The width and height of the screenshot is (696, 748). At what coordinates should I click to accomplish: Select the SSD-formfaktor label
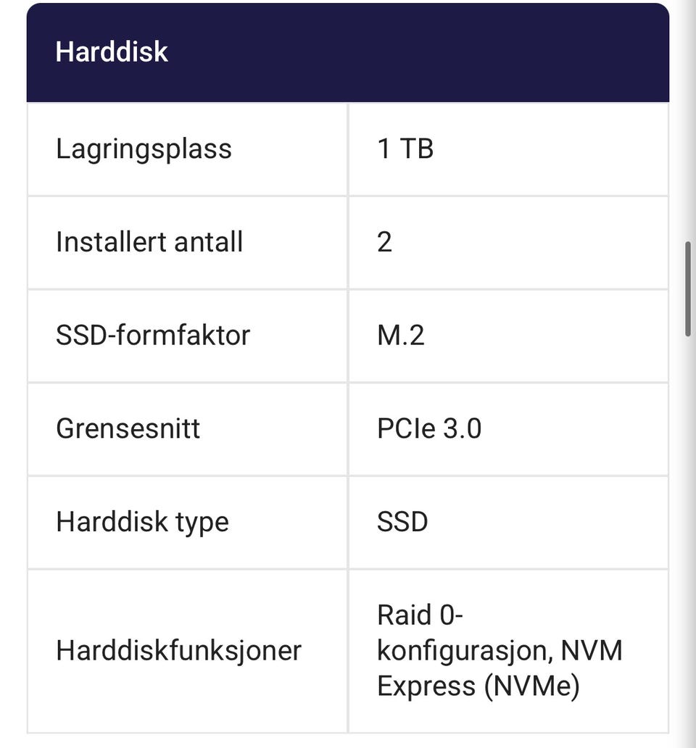tap(153, 335)
